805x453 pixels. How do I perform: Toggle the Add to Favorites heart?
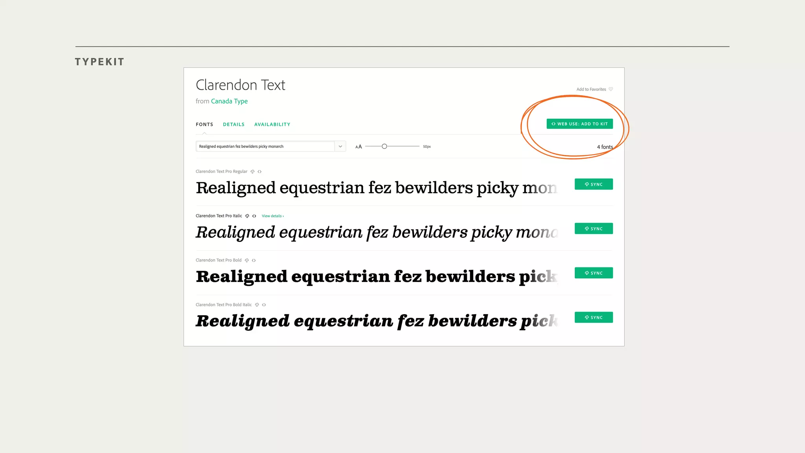(611, 89)
